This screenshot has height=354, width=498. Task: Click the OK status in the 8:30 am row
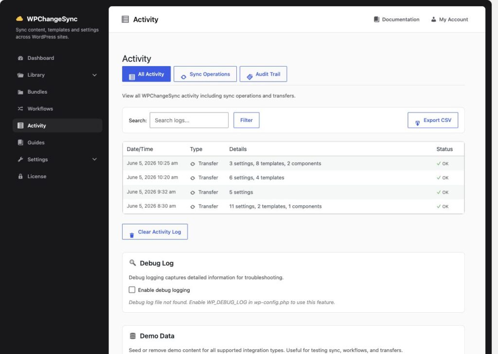point(443,206)
